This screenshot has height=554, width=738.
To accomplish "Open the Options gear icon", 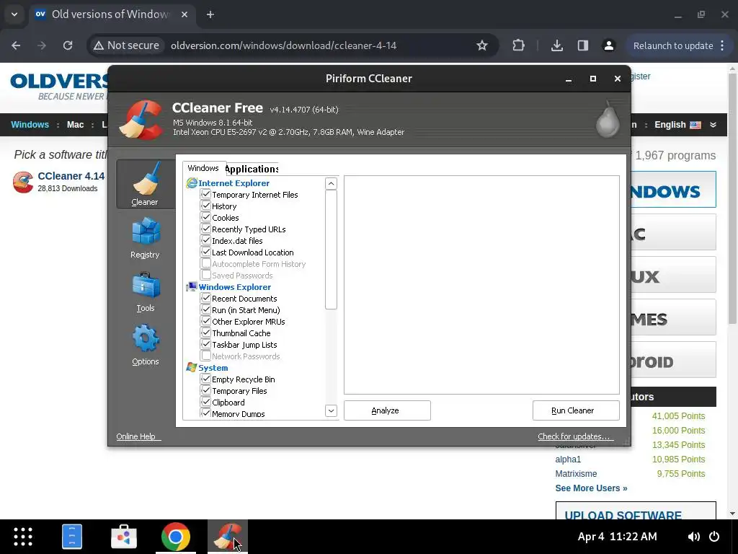I will pyautogui.click(x=146, y=338).
